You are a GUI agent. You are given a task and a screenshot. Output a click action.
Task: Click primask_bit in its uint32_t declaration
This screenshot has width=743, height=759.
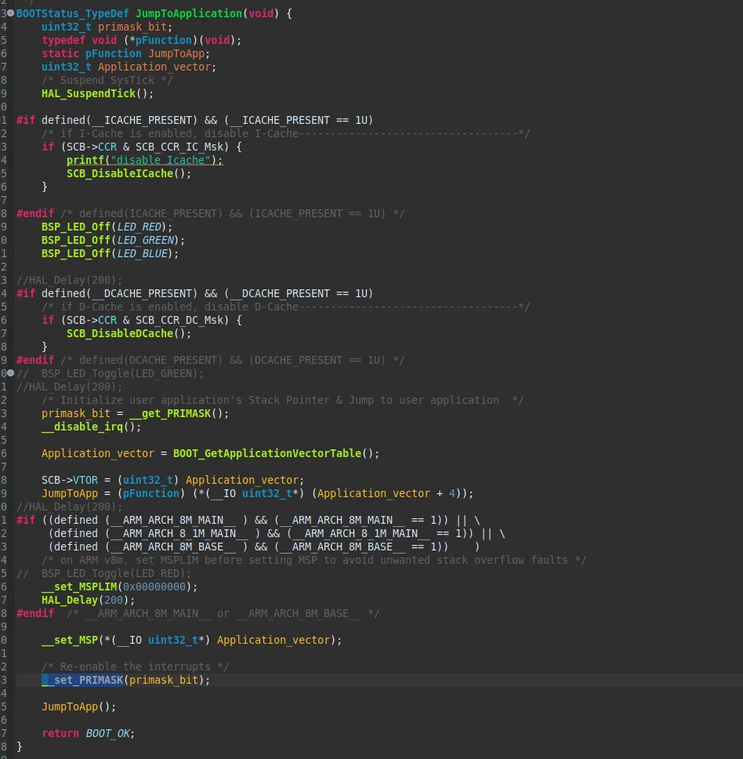tap(132, 27)
